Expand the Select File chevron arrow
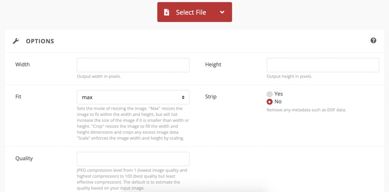The image size is (389, 192). coord(222,12)
